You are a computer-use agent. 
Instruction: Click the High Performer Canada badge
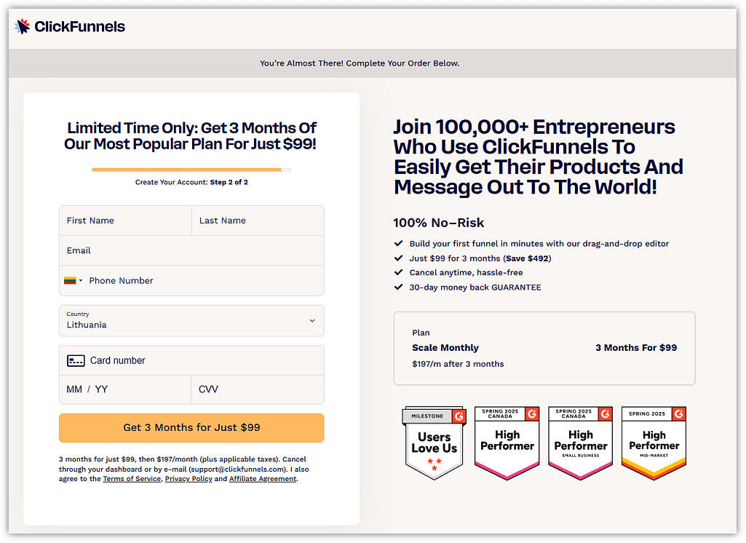coord(507,443)
